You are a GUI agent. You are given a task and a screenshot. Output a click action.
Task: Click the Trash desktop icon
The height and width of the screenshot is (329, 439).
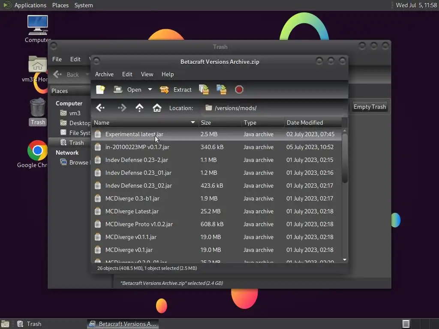point(38,112)
